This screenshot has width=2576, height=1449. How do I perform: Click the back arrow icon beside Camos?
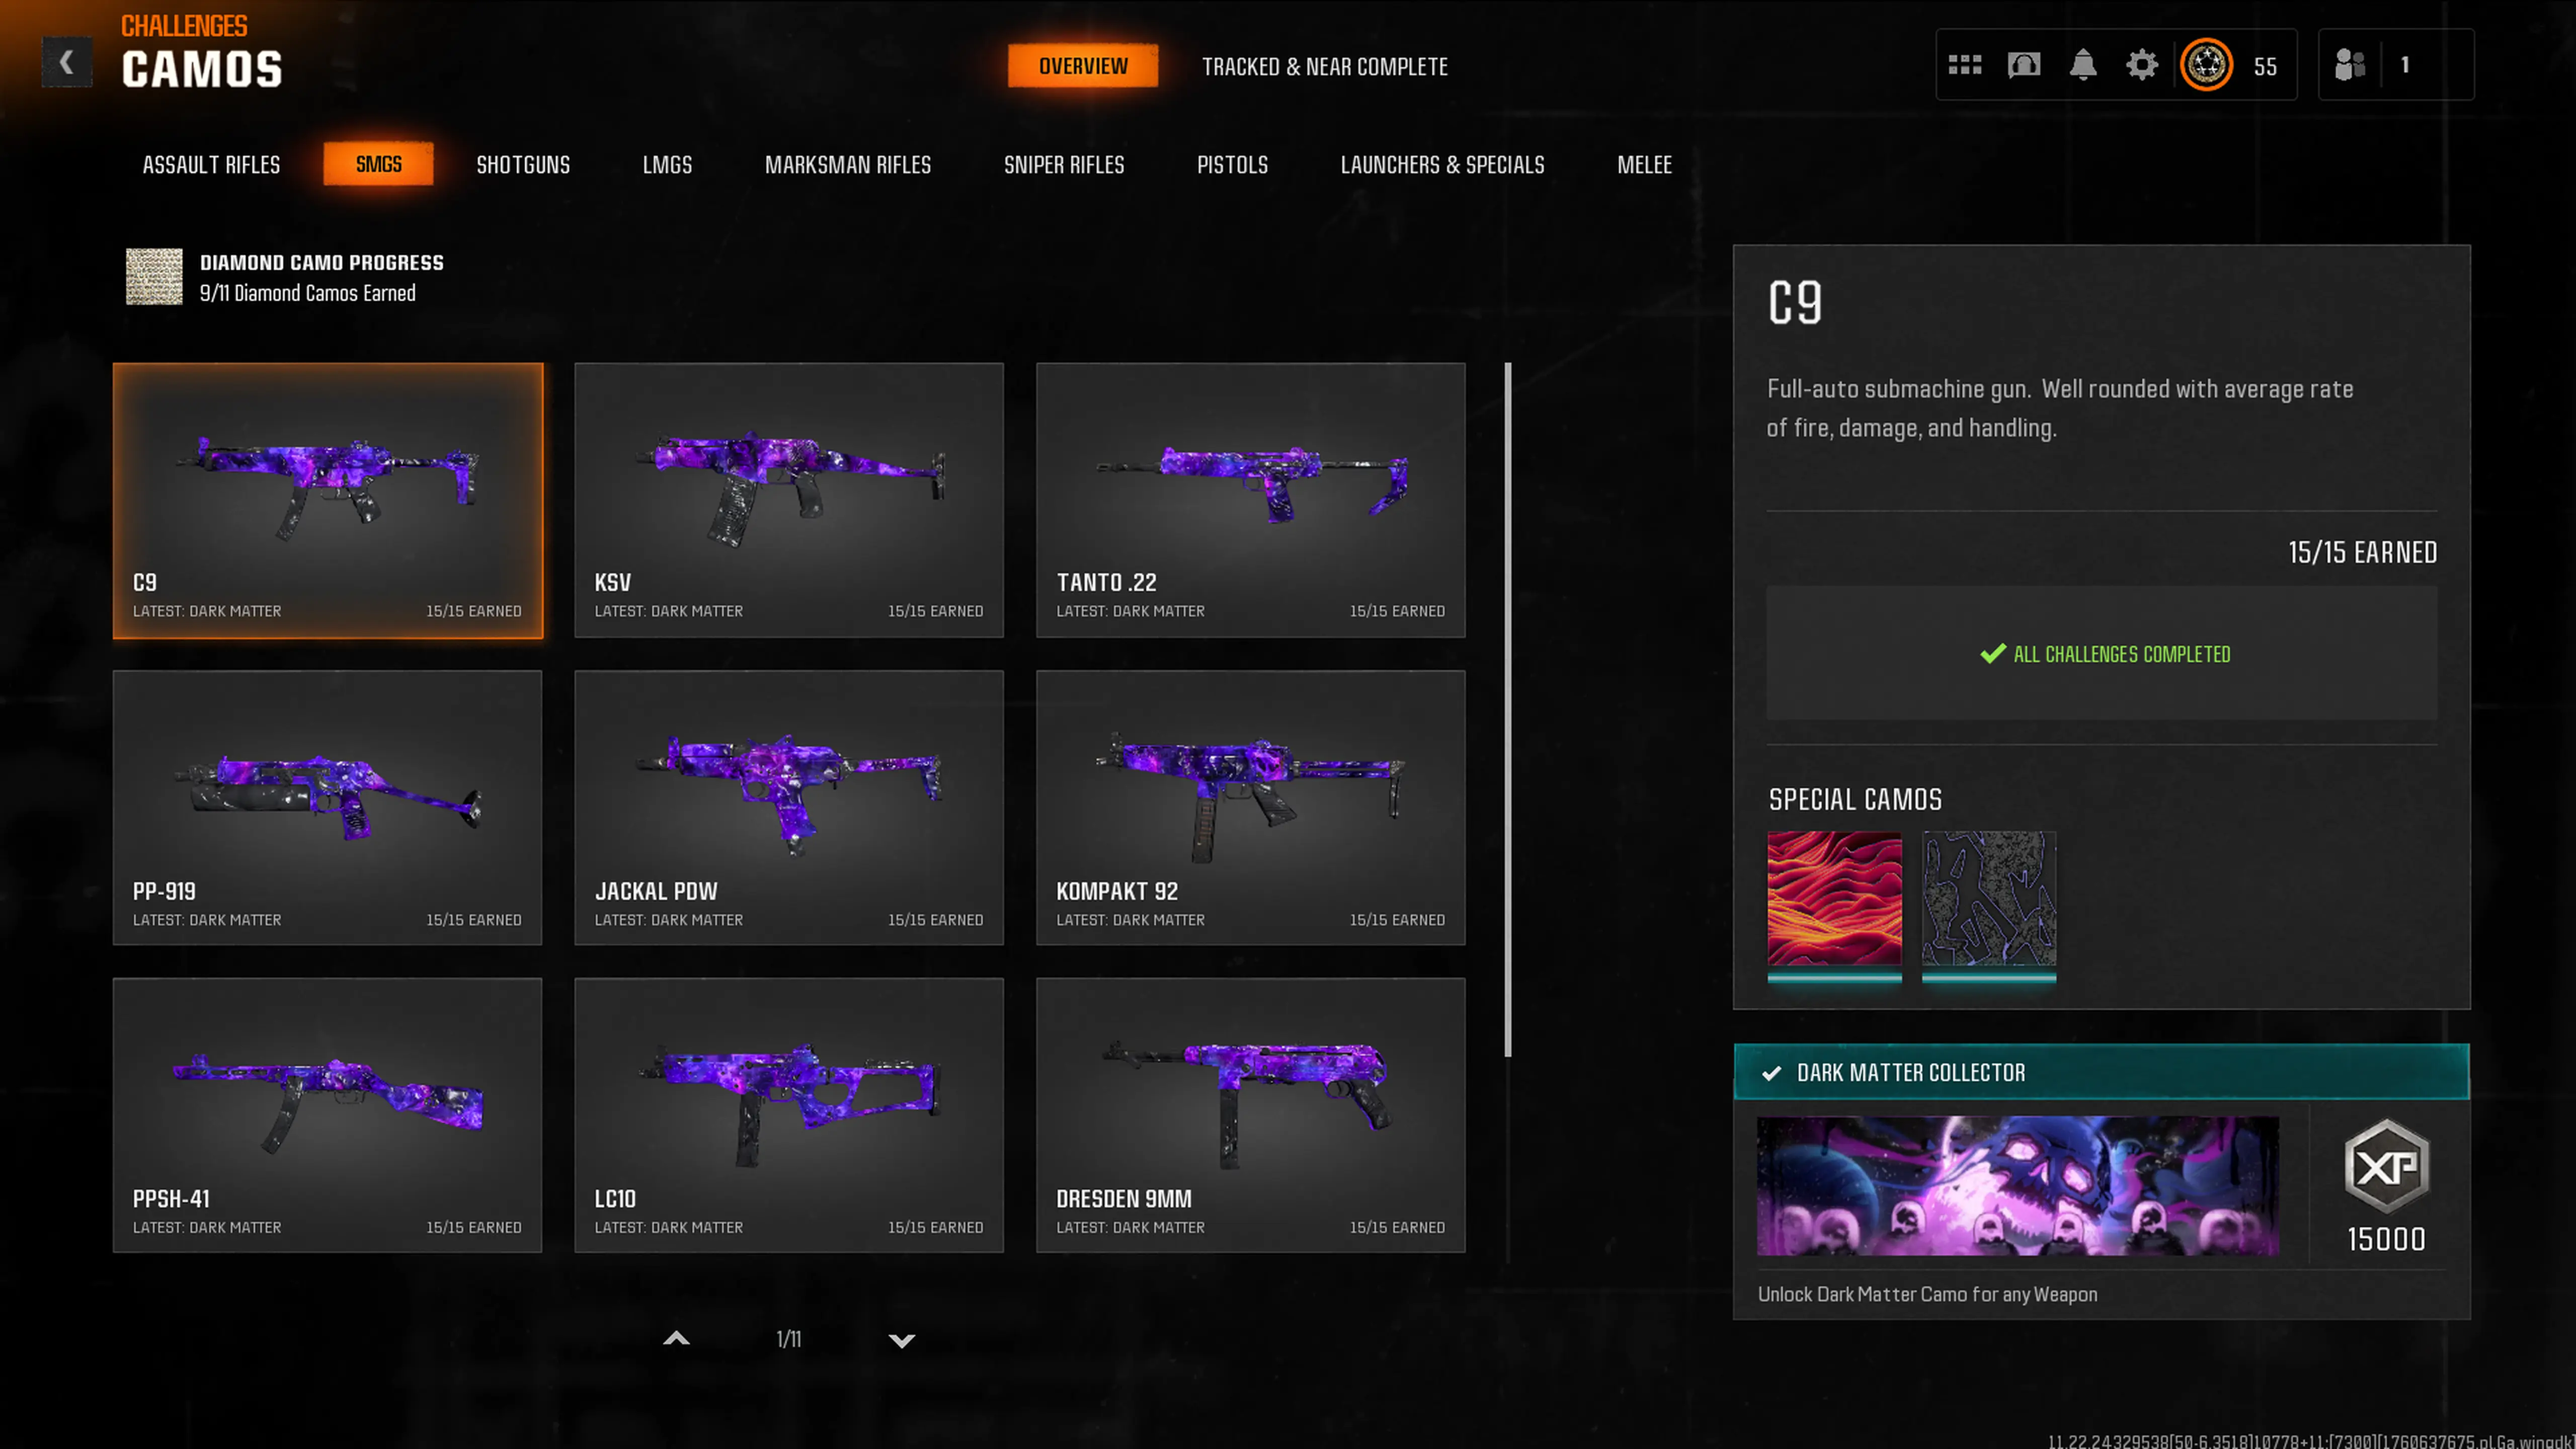(x=66, y=63)
